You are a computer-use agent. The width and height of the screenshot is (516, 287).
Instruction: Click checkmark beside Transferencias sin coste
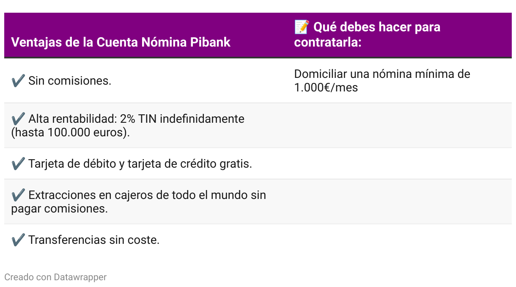click(x=18, y=240)
